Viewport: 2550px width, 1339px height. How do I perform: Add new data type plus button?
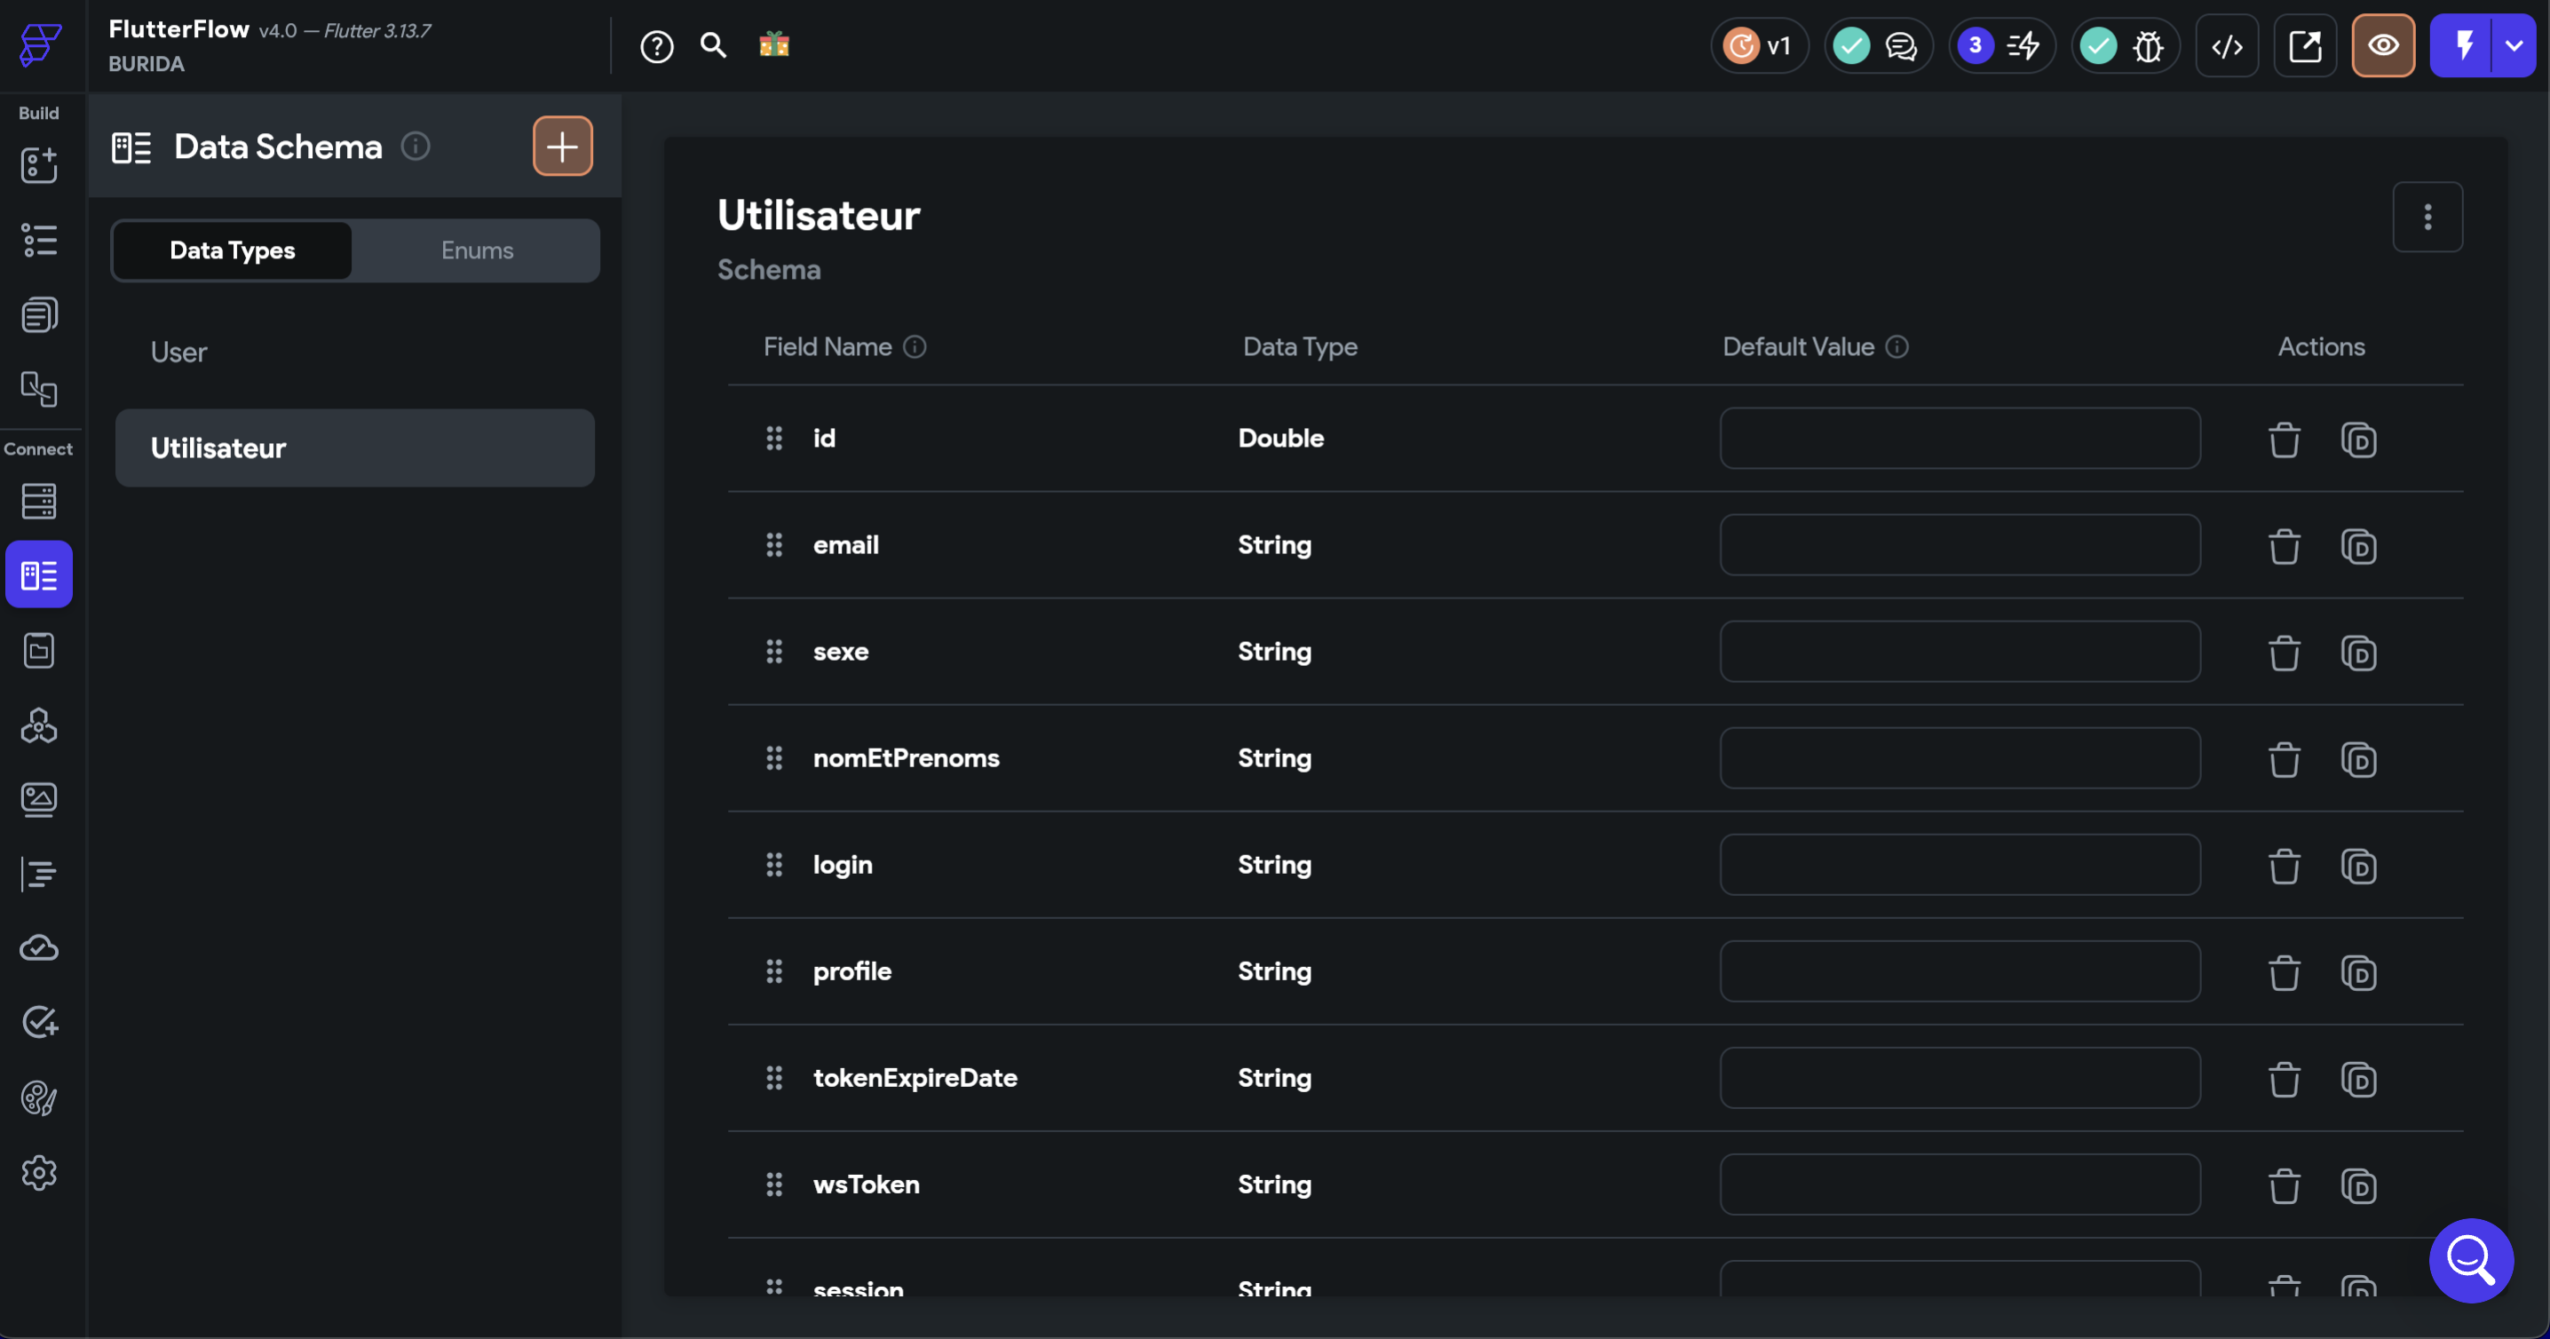coord(562,147)
